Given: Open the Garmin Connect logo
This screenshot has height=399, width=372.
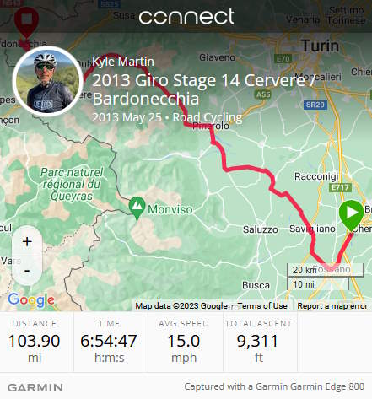Looking at the screenshot, I should pos(186,17).
